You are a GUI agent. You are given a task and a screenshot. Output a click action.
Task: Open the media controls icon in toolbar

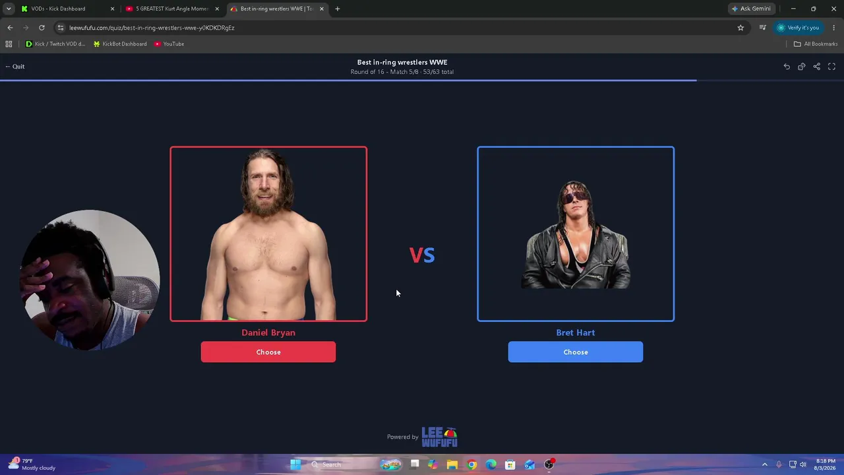[x=763, y=28]
